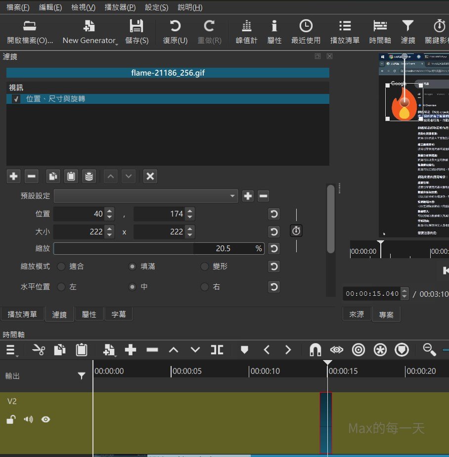
Task: Open the 預設設定 preset dropdown
Action: tap(146, 196)
